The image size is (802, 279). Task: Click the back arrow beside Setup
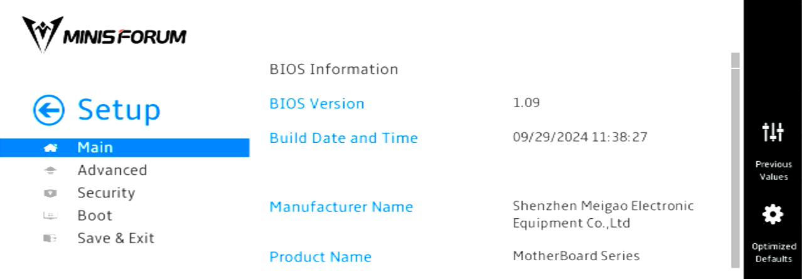click(x=49, y=110)
